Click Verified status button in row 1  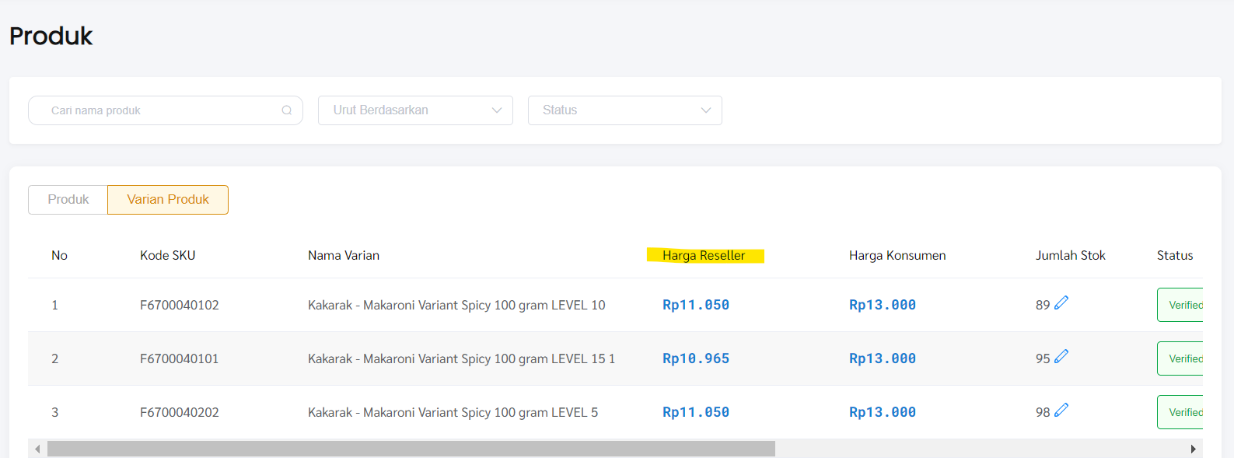(x=1180, y=305)
